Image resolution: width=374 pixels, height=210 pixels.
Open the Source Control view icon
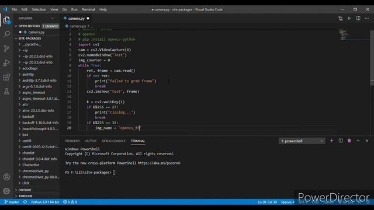coord(6,48)
